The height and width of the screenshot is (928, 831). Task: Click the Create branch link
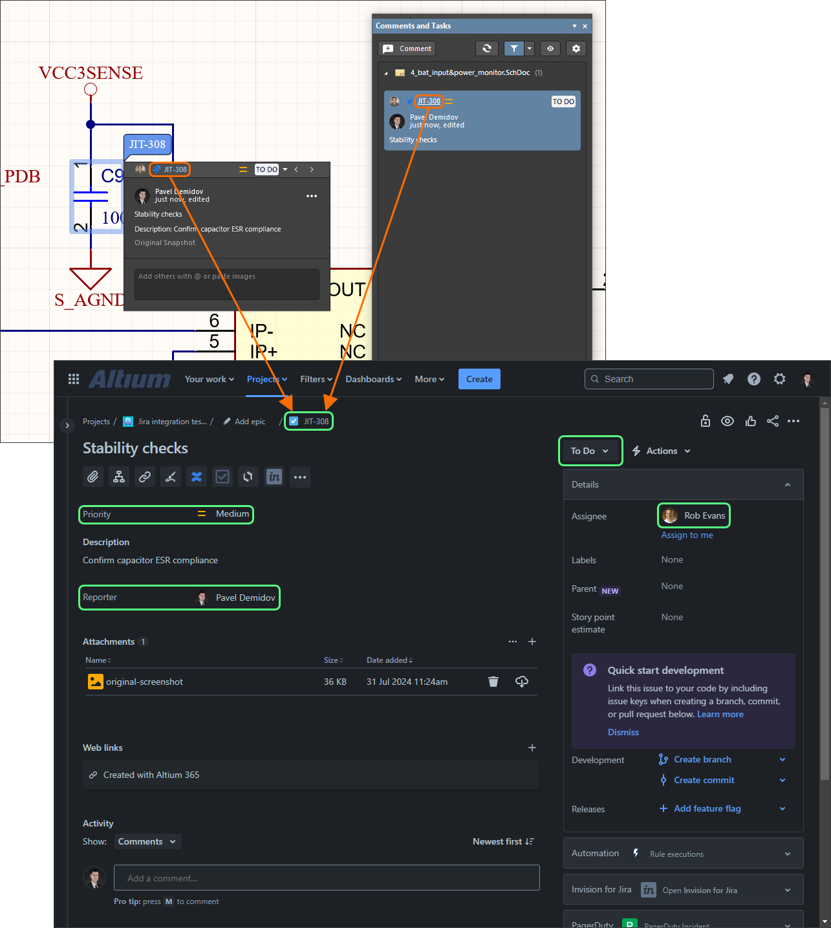(702, 759)
